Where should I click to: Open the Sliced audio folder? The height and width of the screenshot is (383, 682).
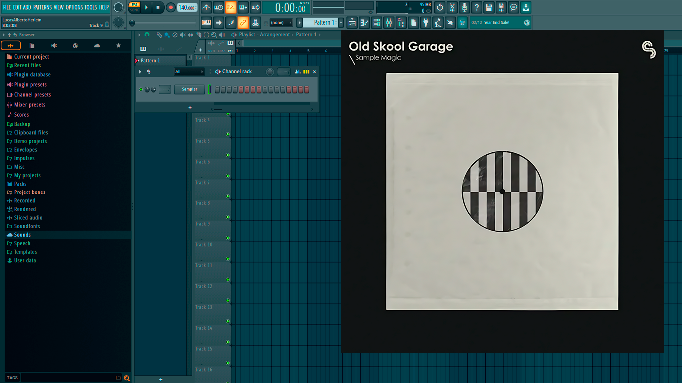pos(28,218)
